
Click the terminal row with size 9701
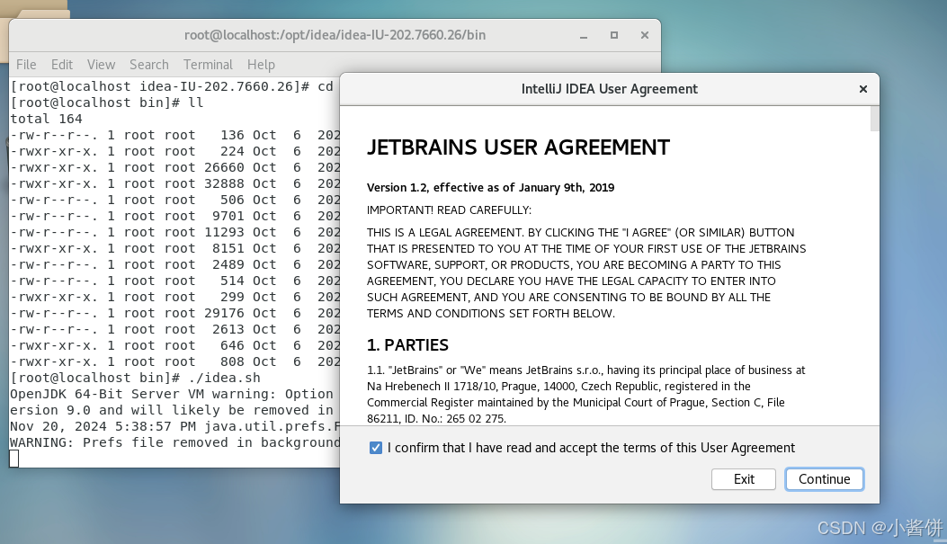tap(175, 216)
